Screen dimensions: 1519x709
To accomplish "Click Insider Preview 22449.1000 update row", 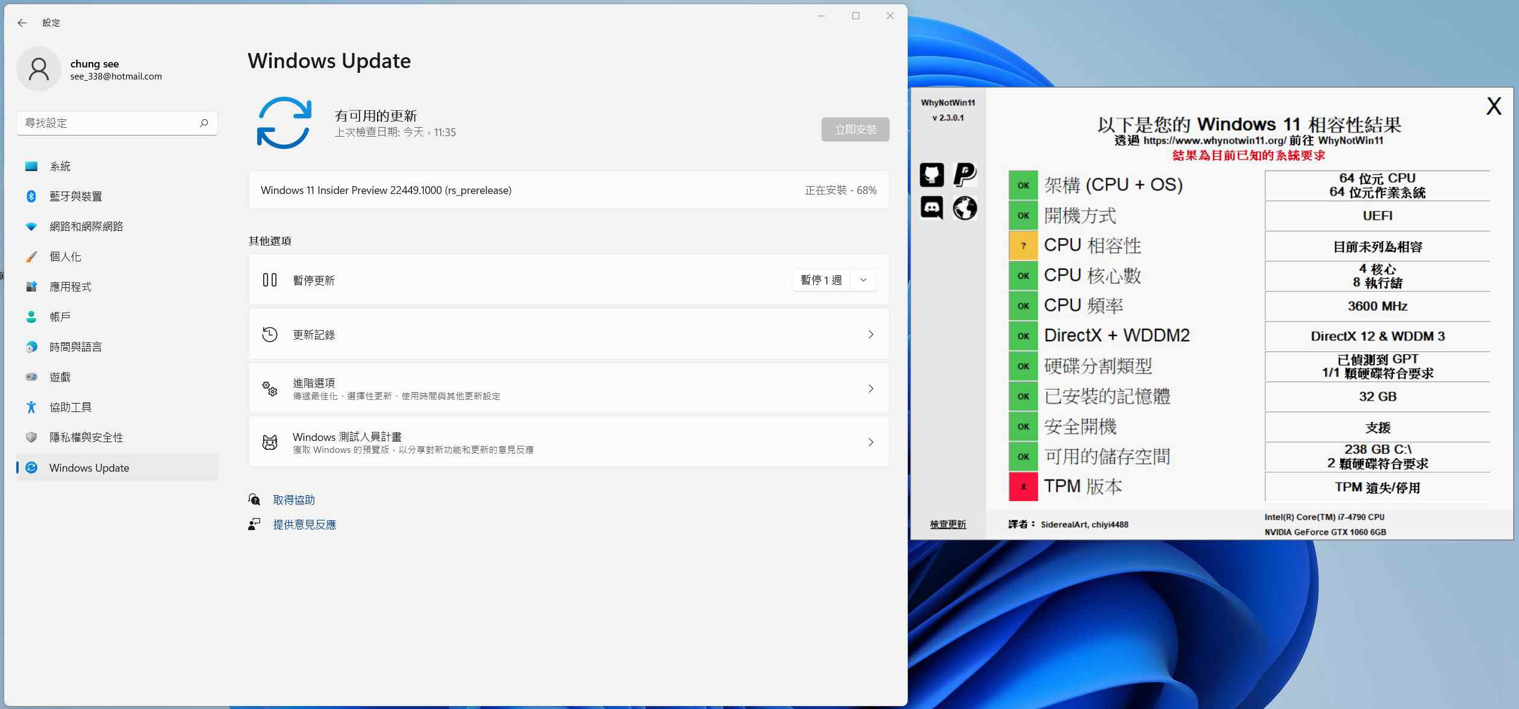I will [x=569, y=190].
